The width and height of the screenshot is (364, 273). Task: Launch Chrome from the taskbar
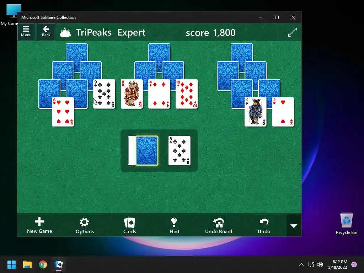click(x=43, y=264)
